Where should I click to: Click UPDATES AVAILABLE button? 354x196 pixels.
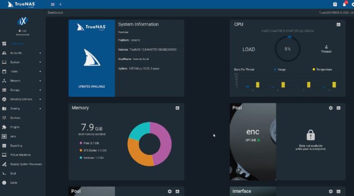point(92,87)
